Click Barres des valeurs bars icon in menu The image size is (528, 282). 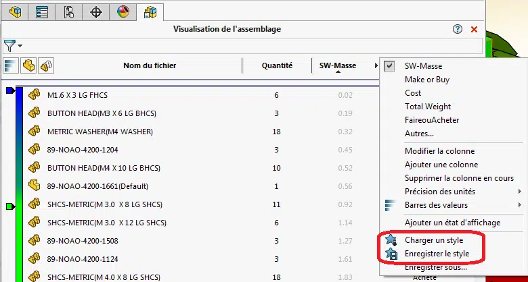pyautogui.click(x=391, y=205)
